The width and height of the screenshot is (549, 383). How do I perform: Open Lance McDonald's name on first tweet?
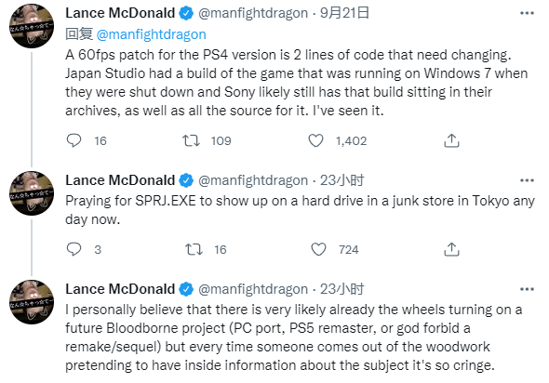[x=120, y=13]
